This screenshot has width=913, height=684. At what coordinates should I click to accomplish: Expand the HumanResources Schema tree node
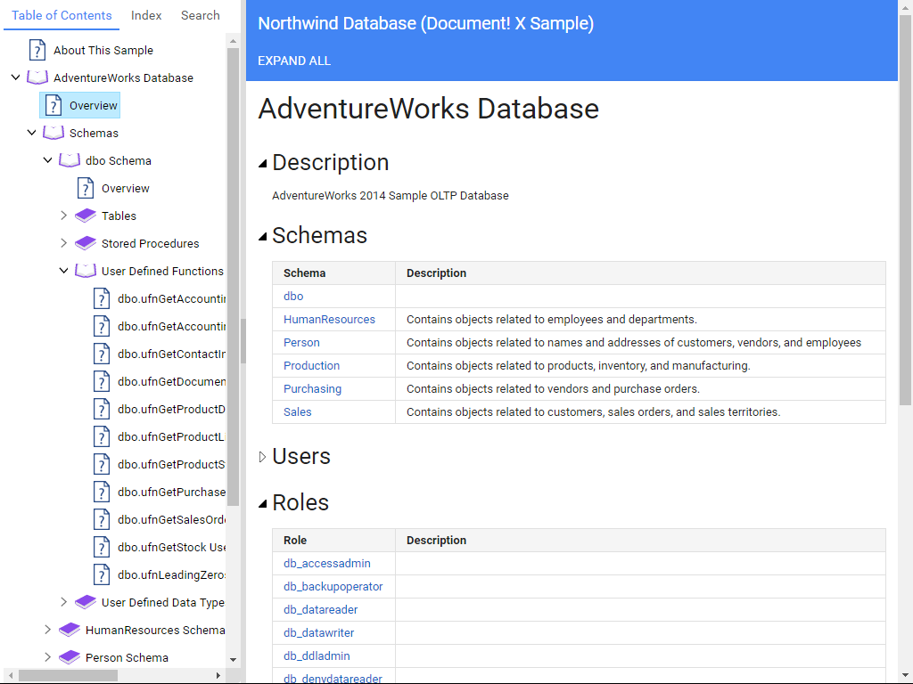pyautogui.click(x=48, y=630)
